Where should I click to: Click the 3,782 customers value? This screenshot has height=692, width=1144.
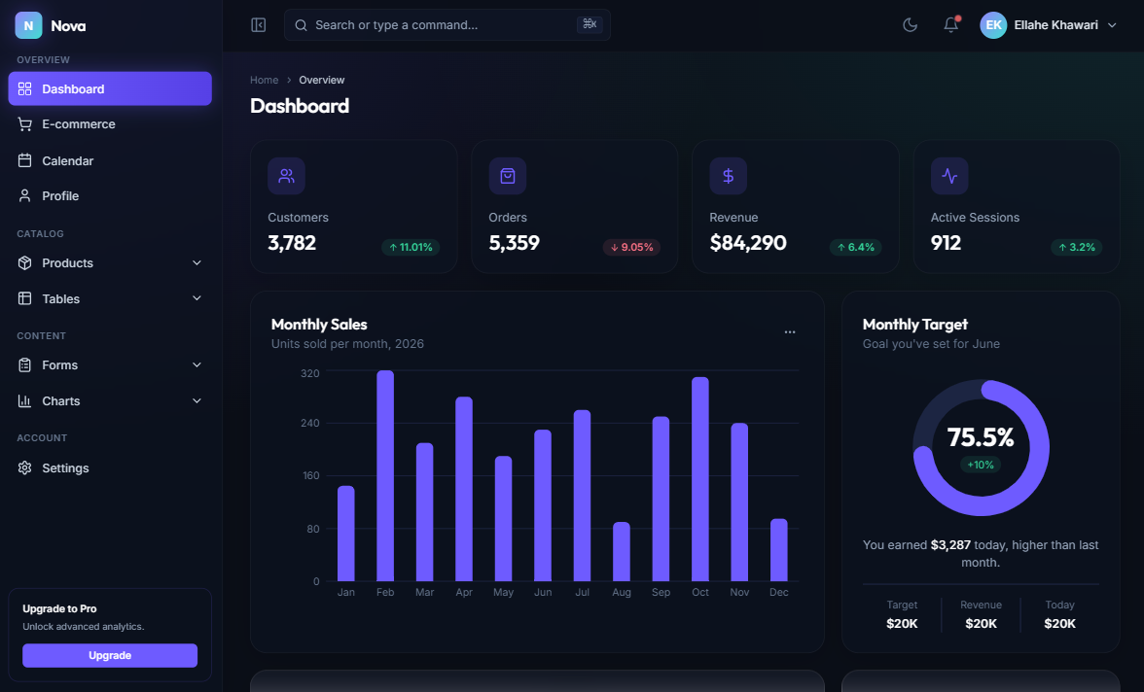292,243
